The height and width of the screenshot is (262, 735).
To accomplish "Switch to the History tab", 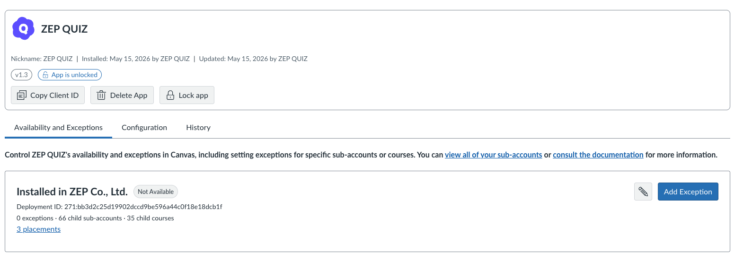I will pos(198,128).
